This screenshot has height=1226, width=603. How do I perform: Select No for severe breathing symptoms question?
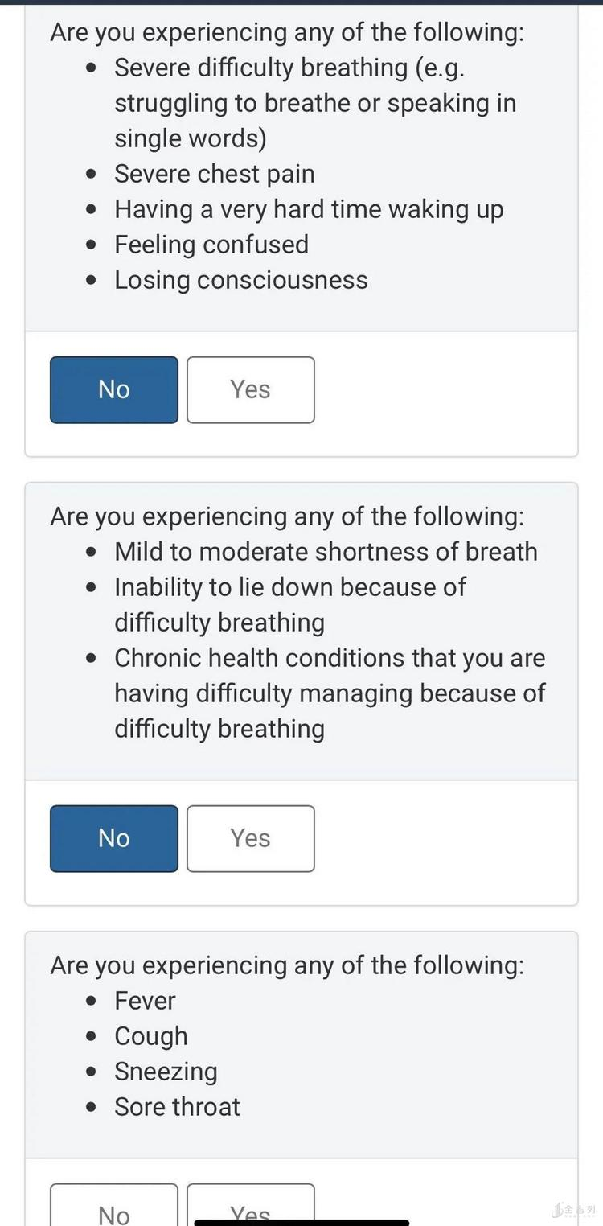point(114,389)
